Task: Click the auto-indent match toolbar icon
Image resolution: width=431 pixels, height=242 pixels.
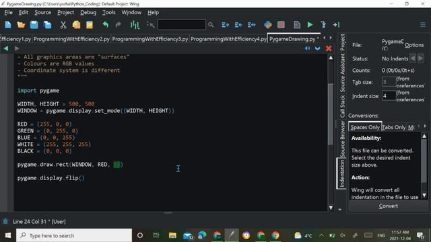Action: [x=251, y=25]
